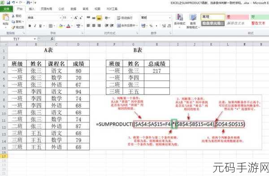
Task: Click the Cut (剪切) scissors button
Action: pos(17,16)
